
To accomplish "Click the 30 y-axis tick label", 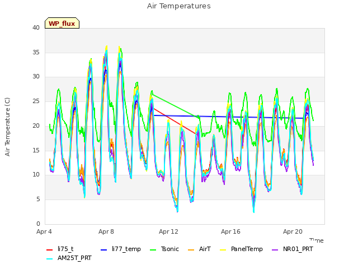I will click(x=36, y=77).
